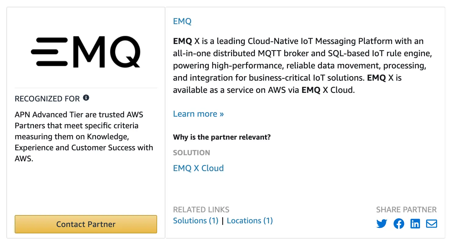The width and height of the screenshot is (453, 245).
Task: Click the RELATED LINKS section label
Action: click(x=201, y=210)
